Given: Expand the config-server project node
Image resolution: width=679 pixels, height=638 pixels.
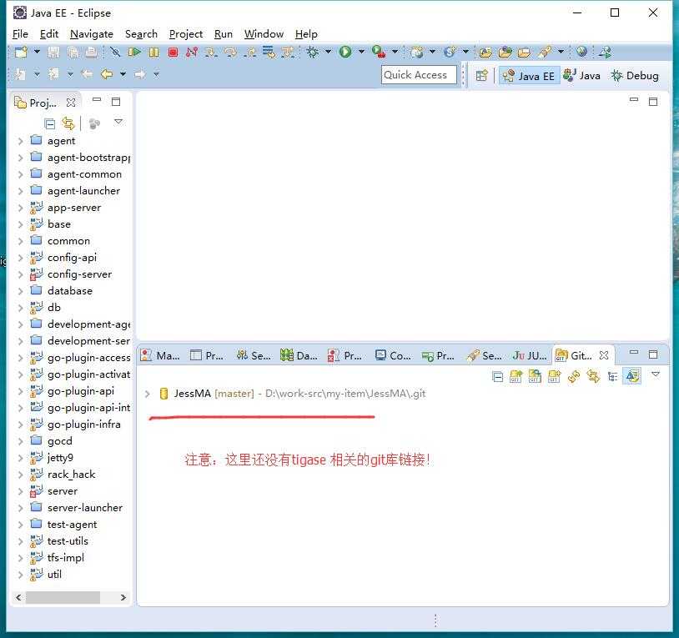Looking at the screenshot, I should (x=20, y=274).
